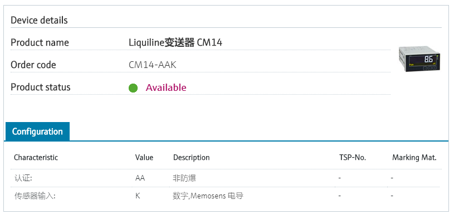
Task: Click the Marking Mat. column header
Action: (x=414, y=158)
